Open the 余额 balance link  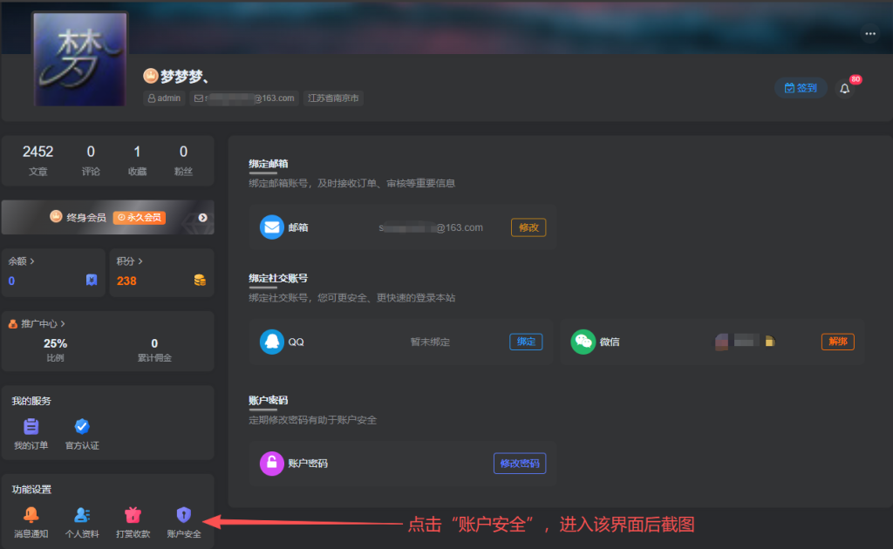[21, 261]
